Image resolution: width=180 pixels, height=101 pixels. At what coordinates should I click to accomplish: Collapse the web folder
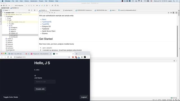click(x=6, y=20)
